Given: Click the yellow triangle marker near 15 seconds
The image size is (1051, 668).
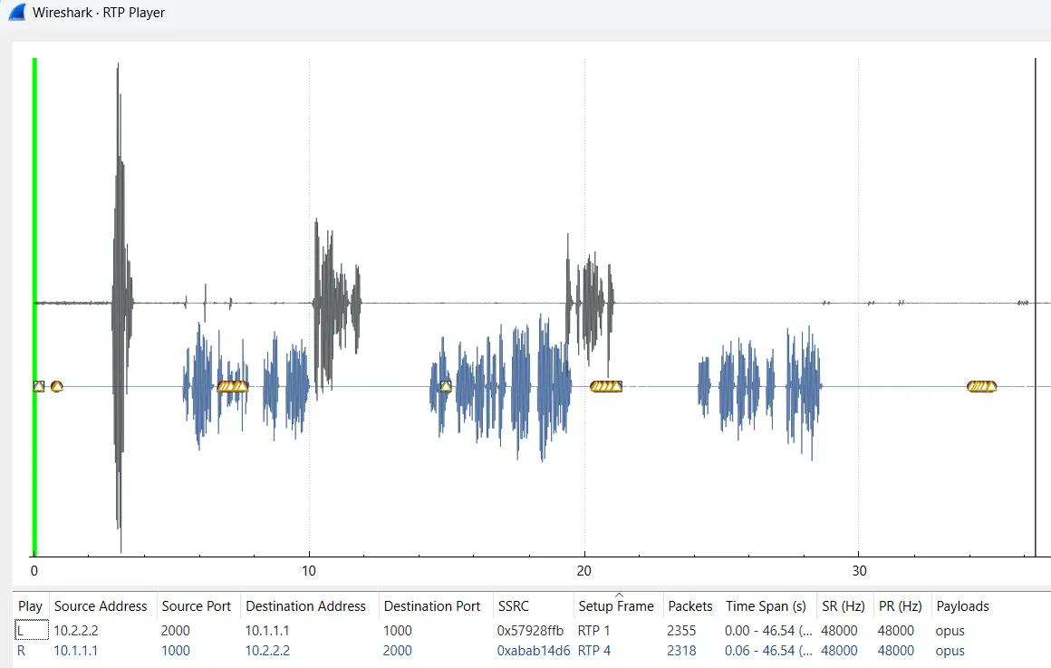Looking at the screenshot, I should (446, 387).
